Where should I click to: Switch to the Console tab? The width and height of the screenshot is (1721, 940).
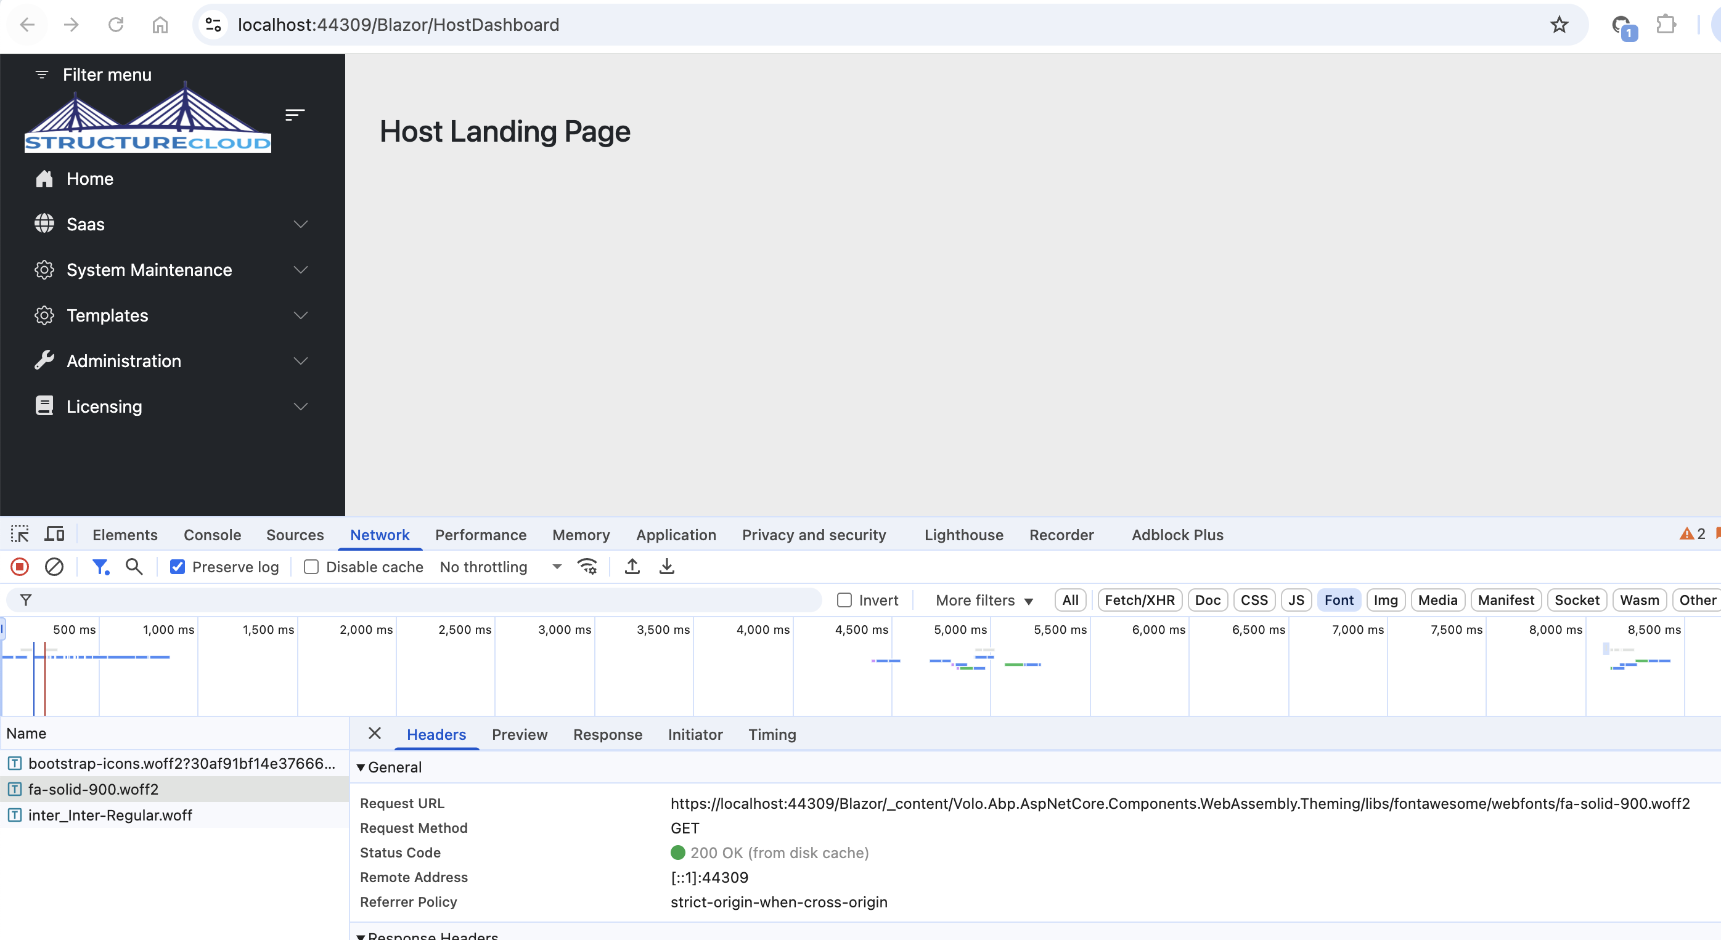coord(212,535)
